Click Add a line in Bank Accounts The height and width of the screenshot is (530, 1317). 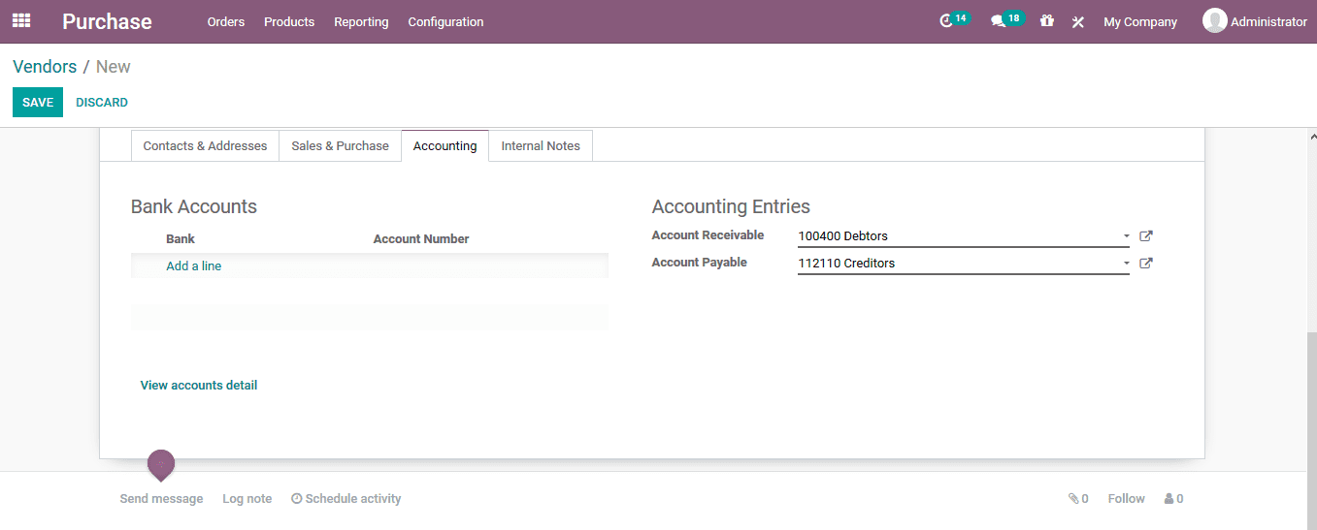tap(193, 266)
